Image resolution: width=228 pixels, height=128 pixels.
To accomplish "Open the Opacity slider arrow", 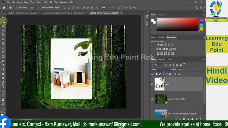I will click(x=183, y=70).
